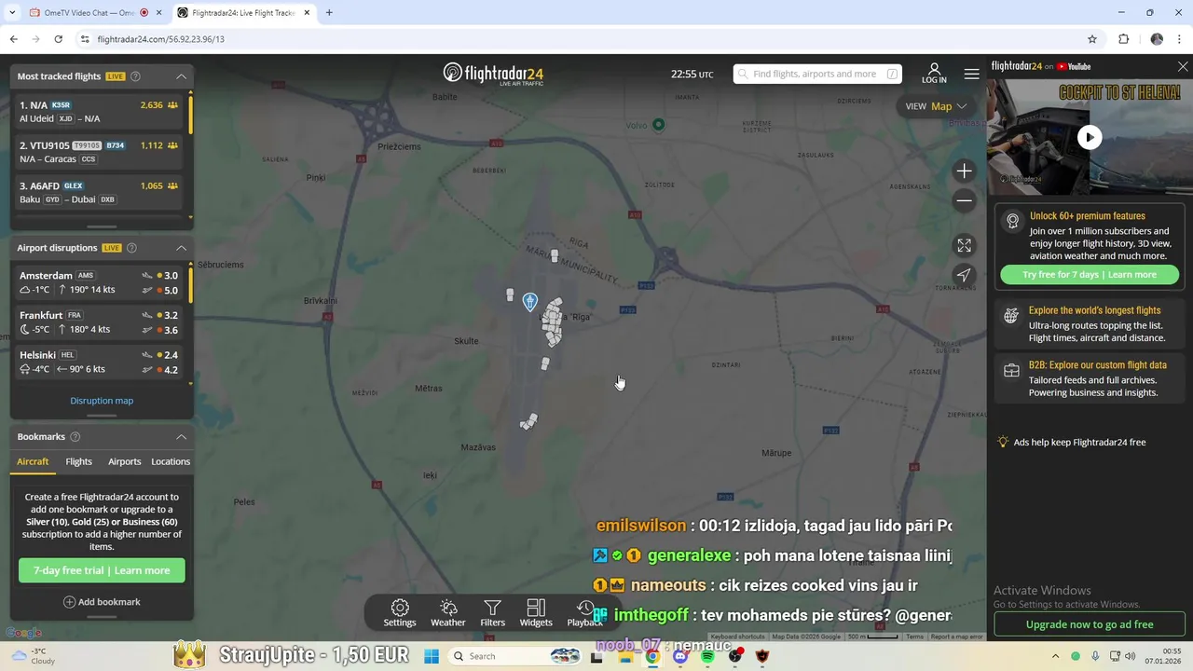Click the Windows taskbar Search box

tap(514, 656)
